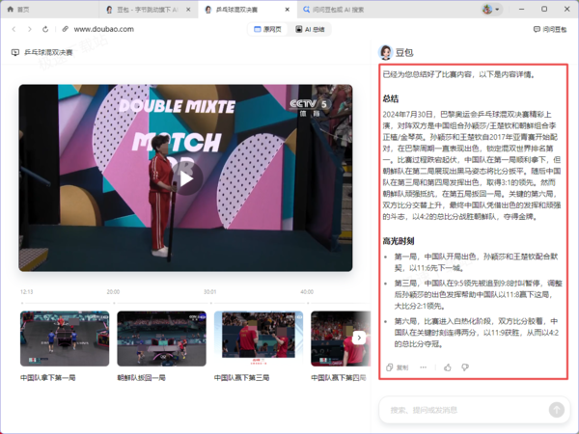Jump to 30:01 timeline marker
The image size is (579, 434).
[210, 292]
